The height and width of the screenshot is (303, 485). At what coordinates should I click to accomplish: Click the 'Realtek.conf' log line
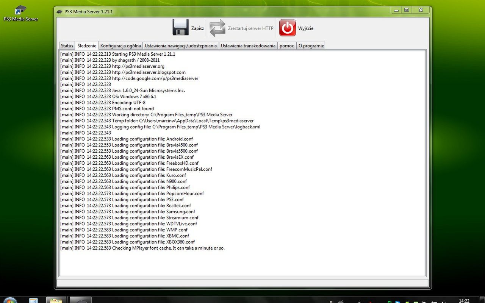[125, 206]
